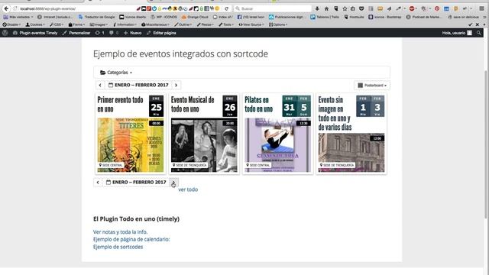
Task: Open the Disable menu in developer toolbar
Action: tap(11, 24)
